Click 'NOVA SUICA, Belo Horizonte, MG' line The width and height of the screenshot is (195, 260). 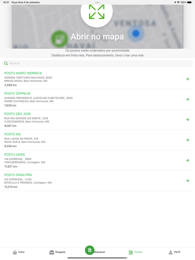click(x=25, y=142)
